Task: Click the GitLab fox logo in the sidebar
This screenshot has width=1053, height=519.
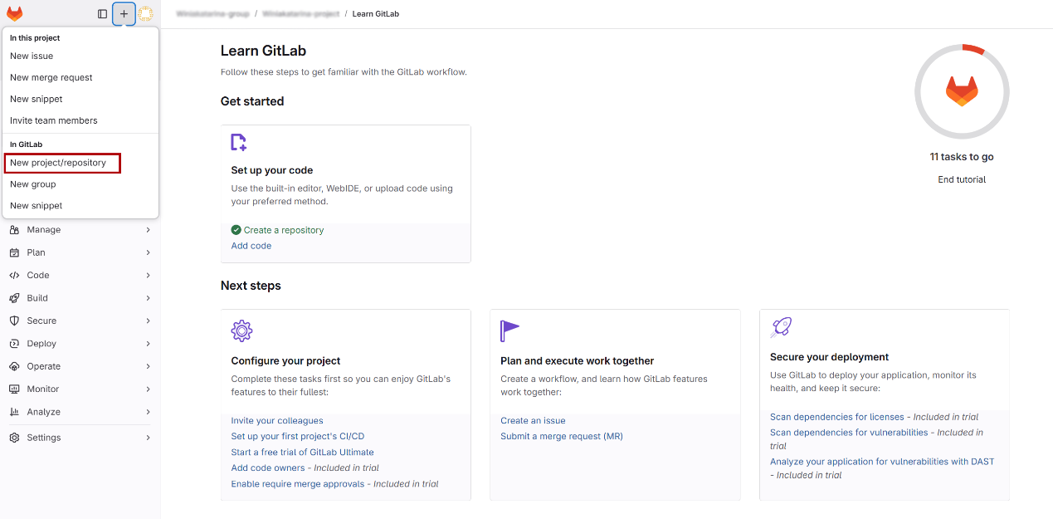Action: pos(15,13)
